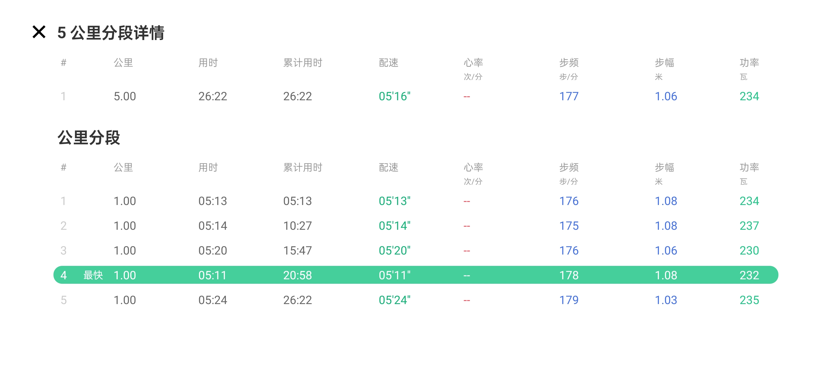Click kilometer 3 time 05:20
Screen dimensions: 828x370
[x=212, y=251]
